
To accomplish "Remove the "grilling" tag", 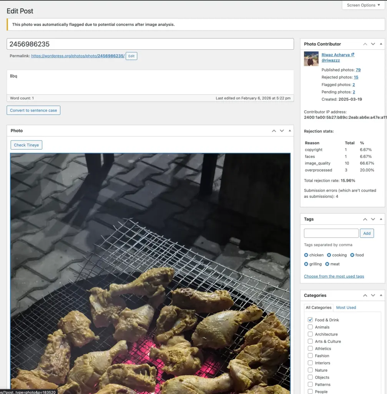I will point(306,264).
